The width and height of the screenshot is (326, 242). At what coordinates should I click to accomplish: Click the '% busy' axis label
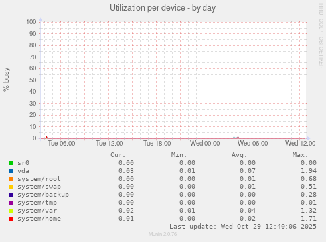coord(6,80)
